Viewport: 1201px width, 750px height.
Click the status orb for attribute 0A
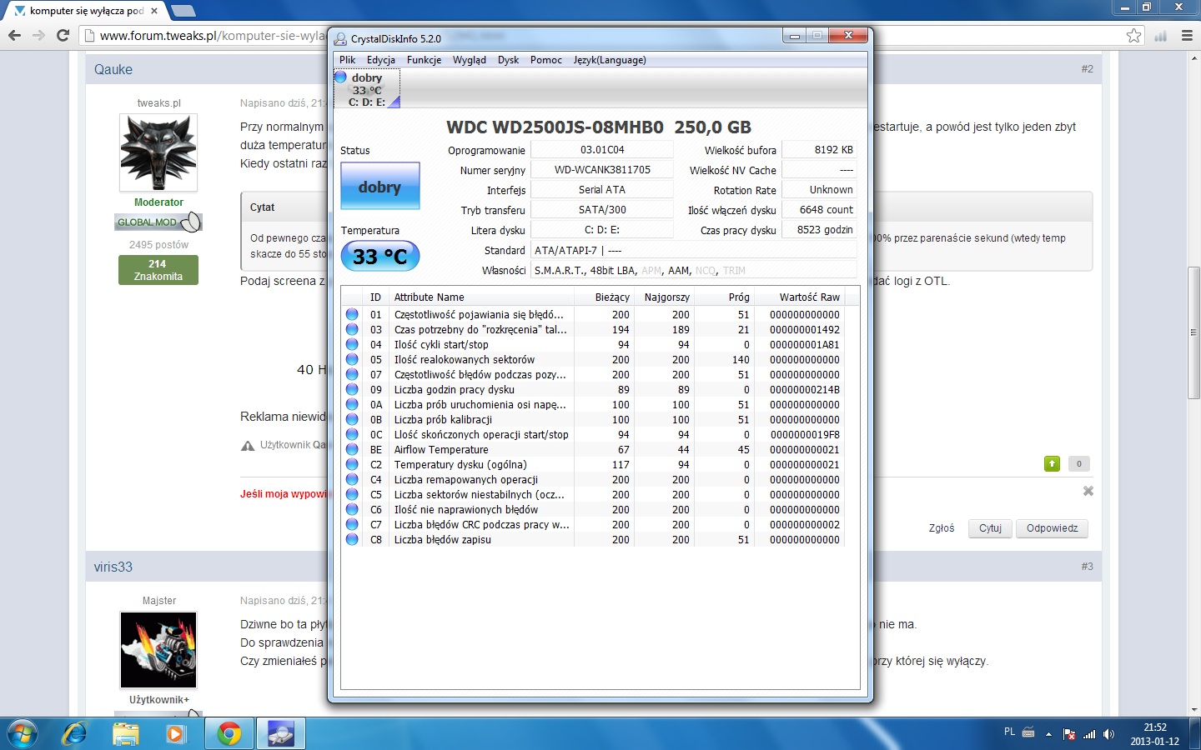[352, 405]
